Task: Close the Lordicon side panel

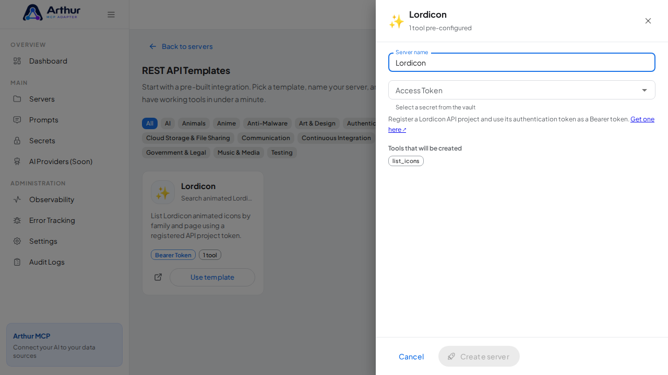Action: coord(648,21)
